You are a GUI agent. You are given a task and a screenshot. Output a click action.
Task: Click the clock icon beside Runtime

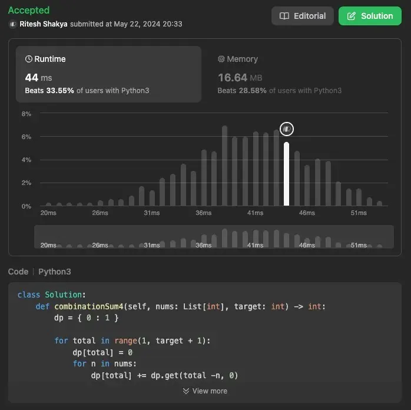(28, 59)
